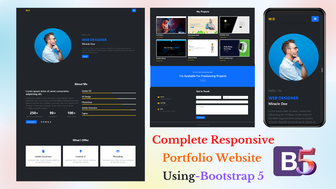Click the Creative UI lightbulb icon
The image size is (336, 189).
coord(81,151)
